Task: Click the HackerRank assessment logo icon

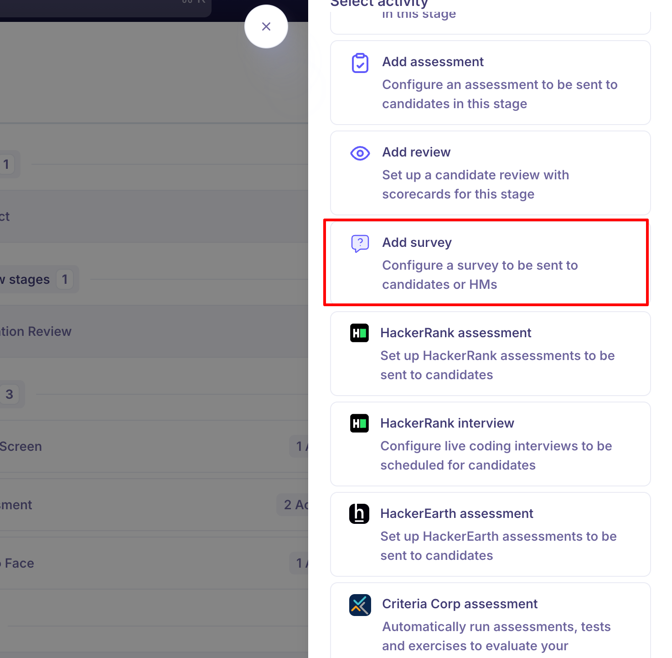Action: click(x=359, y=333)
